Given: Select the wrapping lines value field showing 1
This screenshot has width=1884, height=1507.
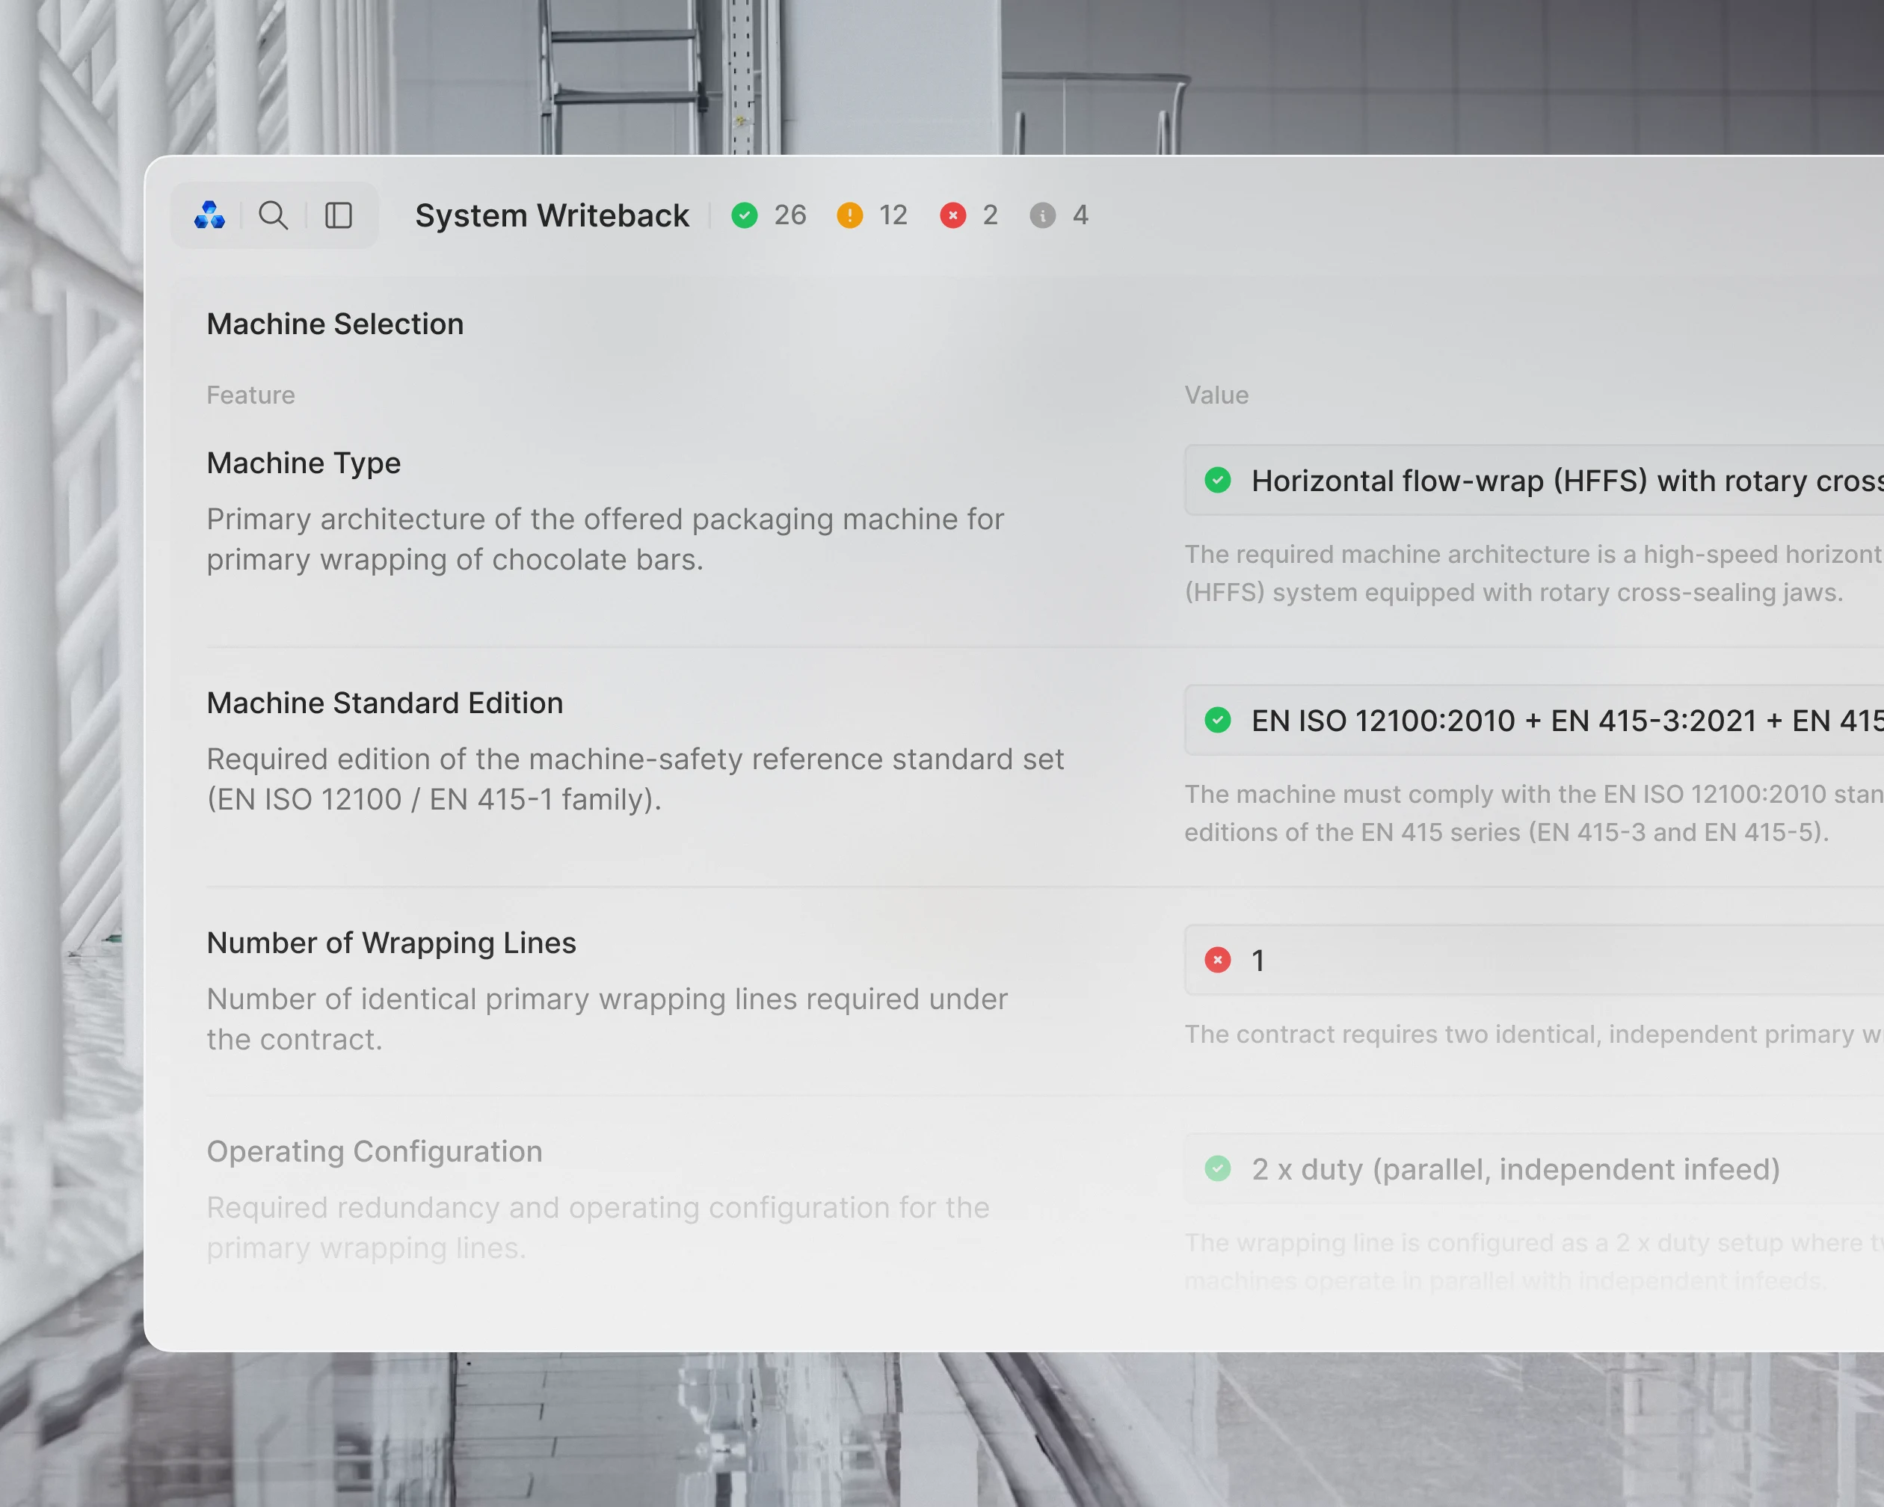Looking at the screenshot, I should click(x=1534, y=960).
